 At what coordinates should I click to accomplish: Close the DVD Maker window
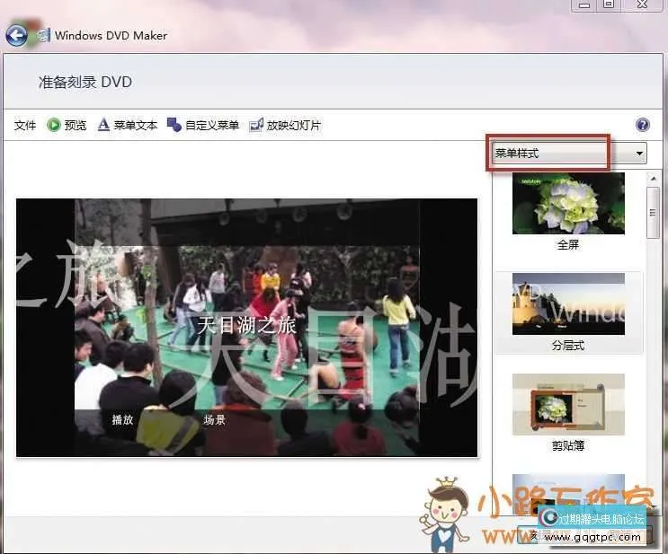click(643, 4)
